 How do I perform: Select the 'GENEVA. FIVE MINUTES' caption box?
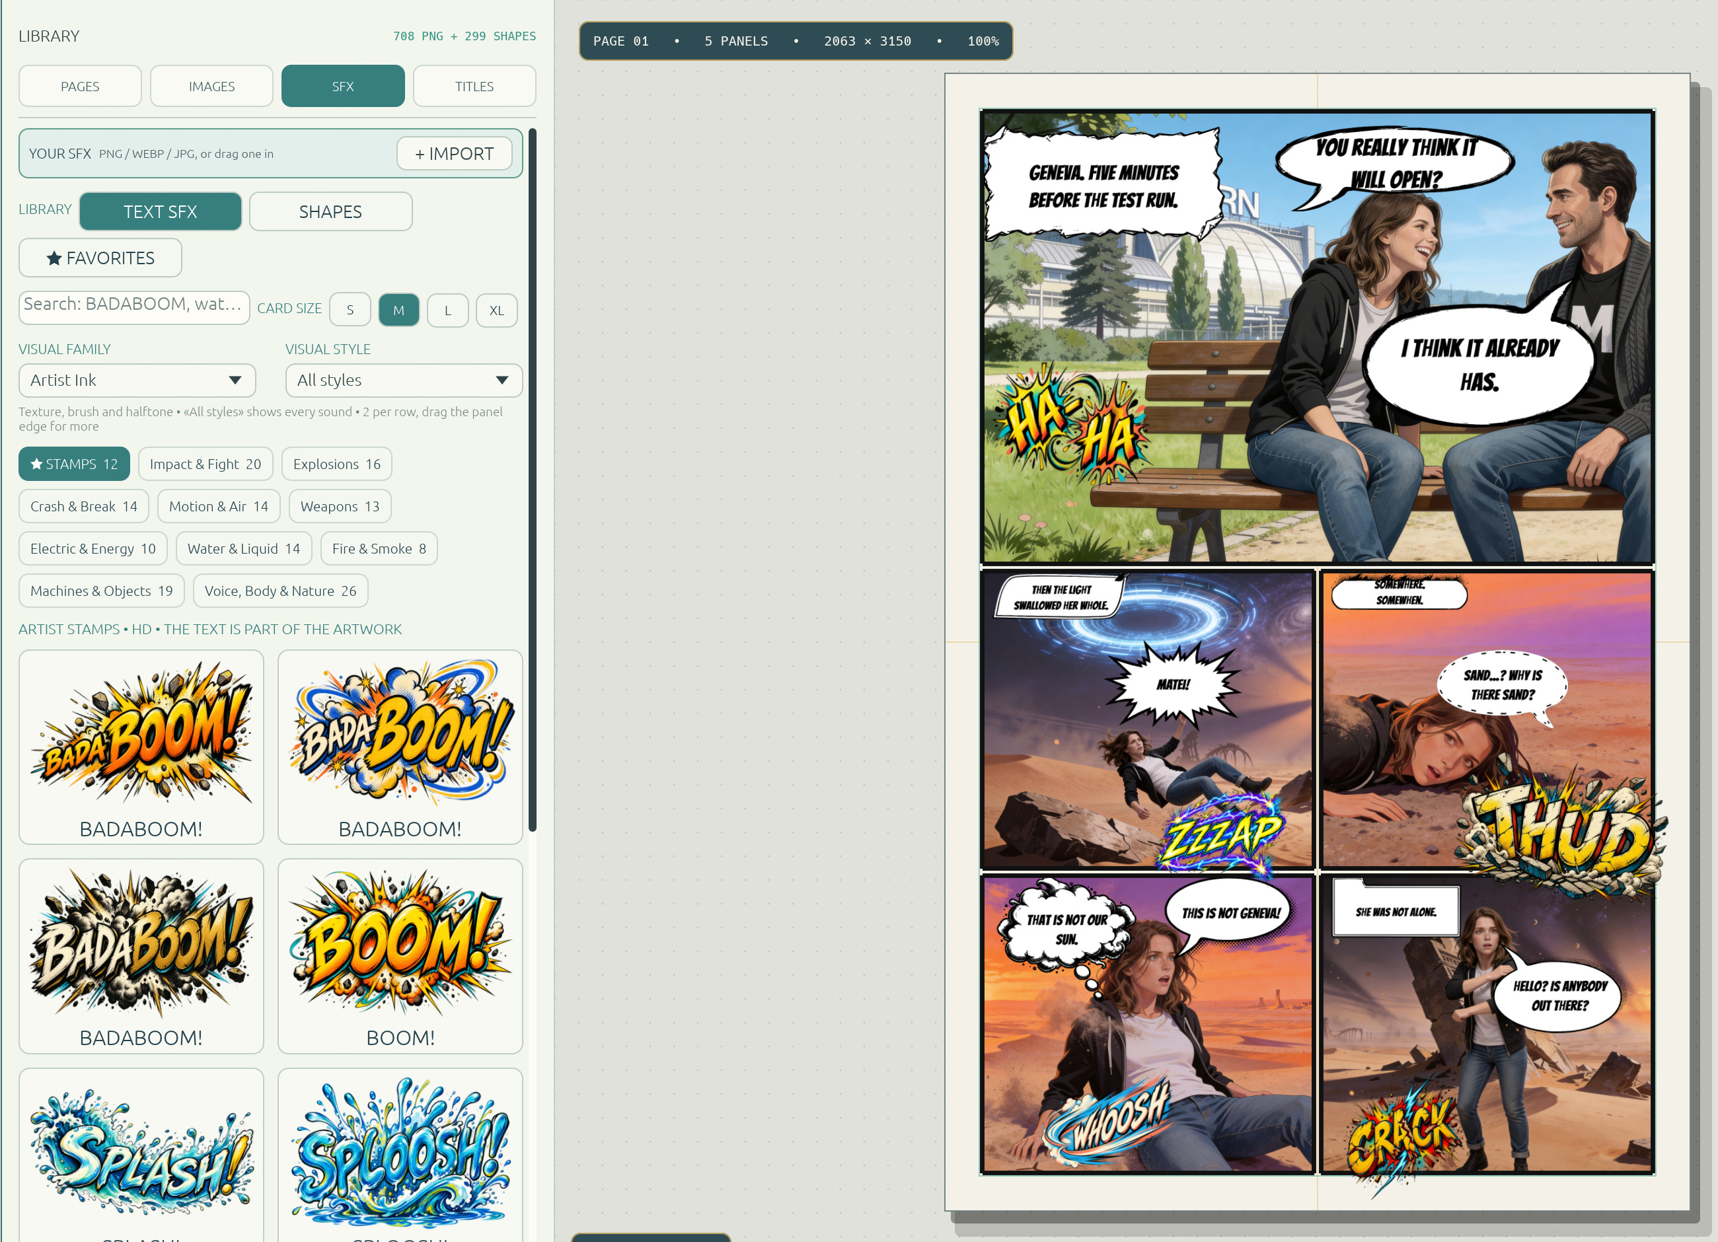pos(1103,186)
